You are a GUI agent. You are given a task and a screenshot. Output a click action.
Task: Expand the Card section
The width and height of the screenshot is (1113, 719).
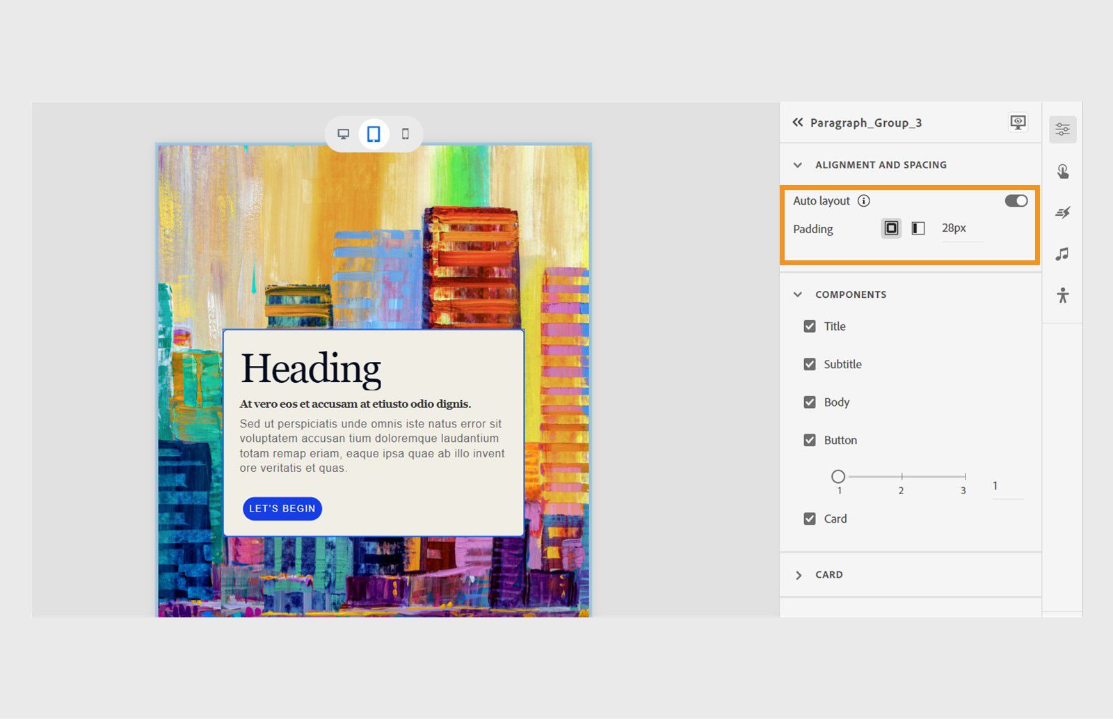(x=799, y=574)
